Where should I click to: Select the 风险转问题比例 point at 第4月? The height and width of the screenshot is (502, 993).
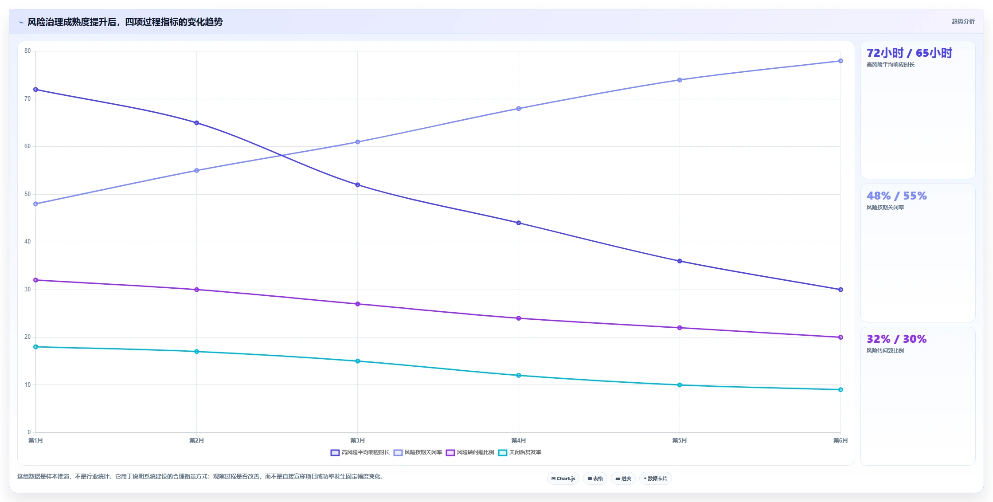519,318
